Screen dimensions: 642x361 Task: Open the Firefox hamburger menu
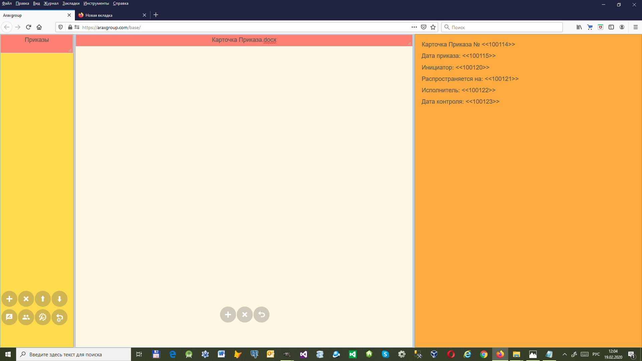click(636, 27)
